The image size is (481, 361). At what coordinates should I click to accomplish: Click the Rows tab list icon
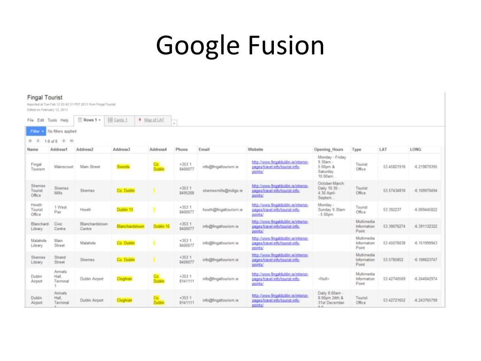tap(80, 120)
